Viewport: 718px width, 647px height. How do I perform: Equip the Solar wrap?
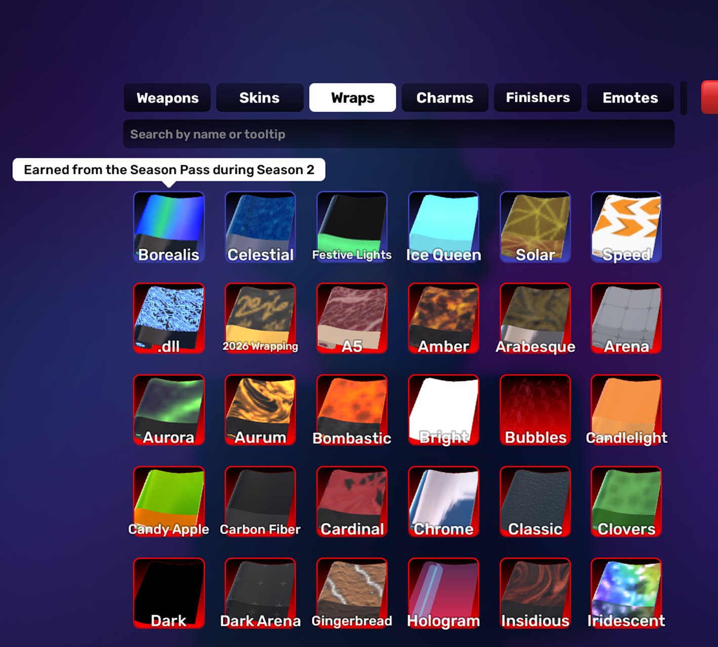(x=535, y=227)
